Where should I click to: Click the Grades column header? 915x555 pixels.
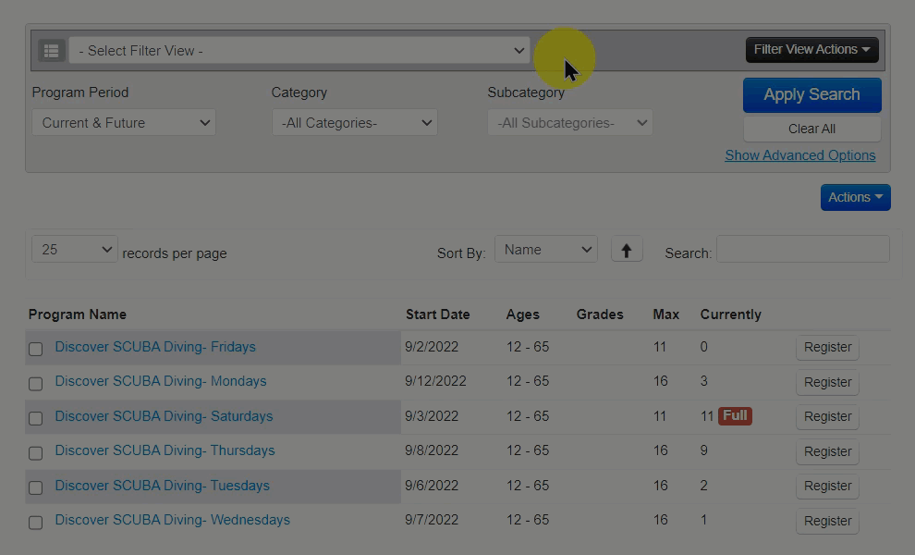click(600, 314)
